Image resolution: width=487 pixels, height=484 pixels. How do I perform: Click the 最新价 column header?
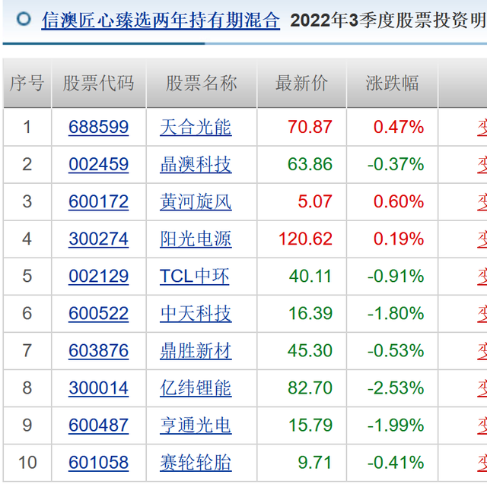click(301, 83)
